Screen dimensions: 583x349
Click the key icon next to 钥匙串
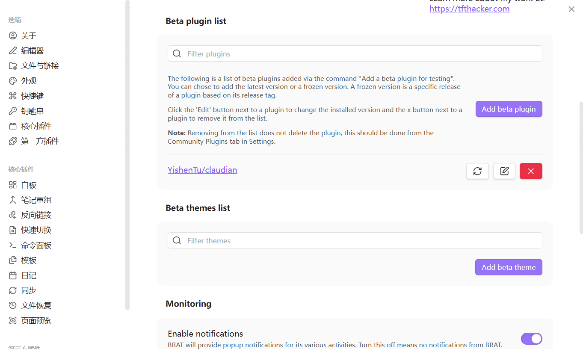pyautogui.click(x=13, y=111)
